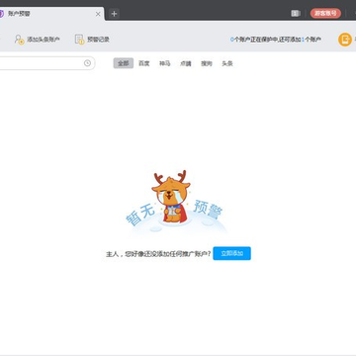Screen dimensions: 356x356
Task: Open a new tab with the plus button
Action: click(114, 14)
